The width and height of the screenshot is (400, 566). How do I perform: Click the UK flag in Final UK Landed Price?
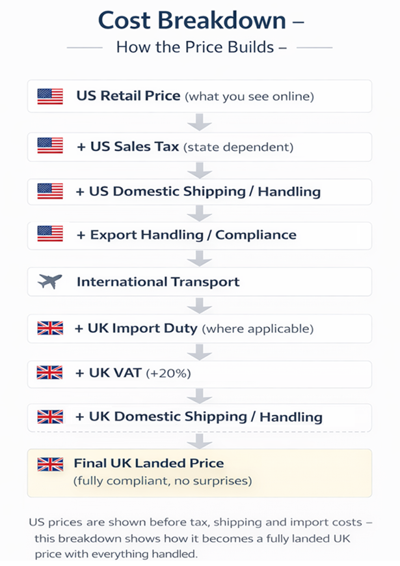pos(50,464)
